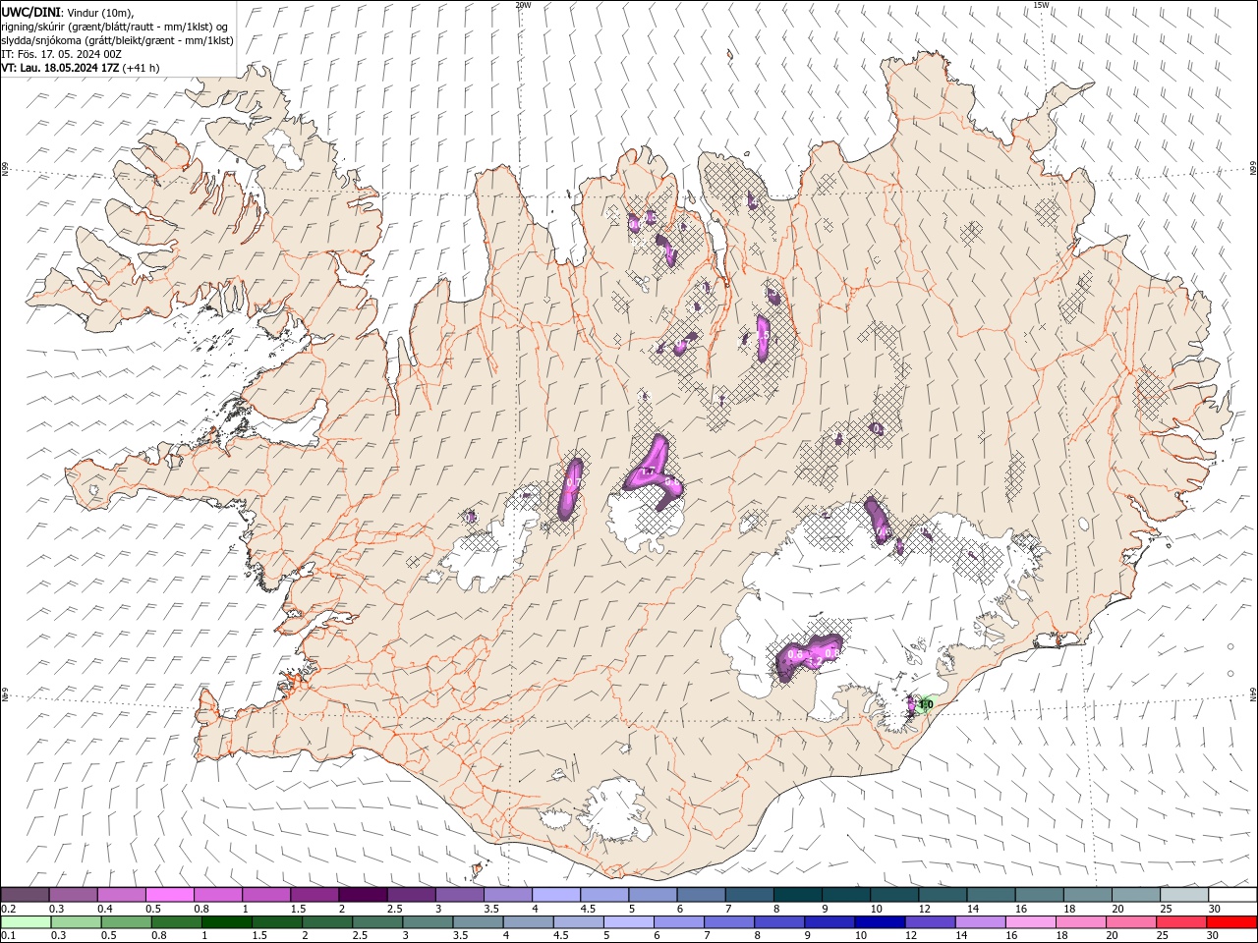
Task: Pick the light pink 16 rain scale swatch
Action: pyautogui.click(x=1029, y=922)
